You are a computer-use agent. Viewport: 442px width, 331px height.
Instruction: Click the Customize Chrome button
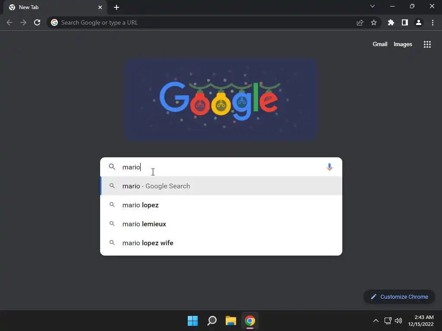(399, 297)
